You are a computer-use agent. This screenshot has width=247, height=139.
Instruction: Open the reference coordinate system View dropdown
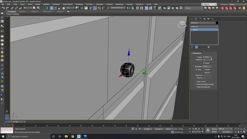point(70,8)
